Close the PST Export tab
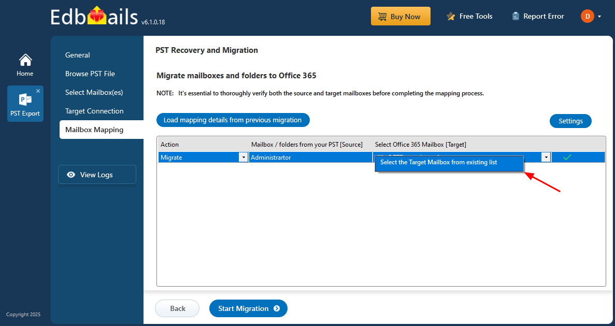Viewport: 615px width, 326px height. point(38,91)
